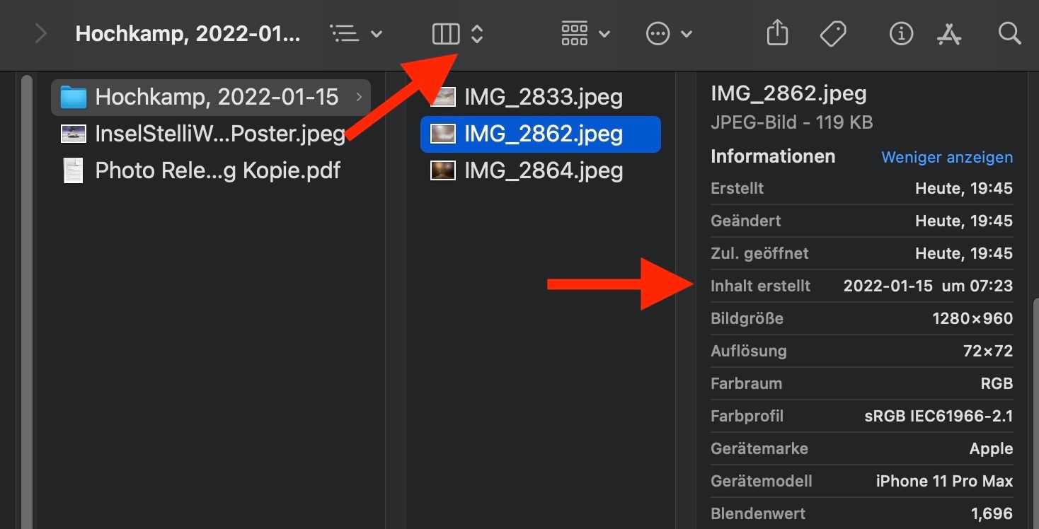Open the group-by grid dropdown
The image size is (1039, 529).
pyautogui.click(x=585, y=33)
